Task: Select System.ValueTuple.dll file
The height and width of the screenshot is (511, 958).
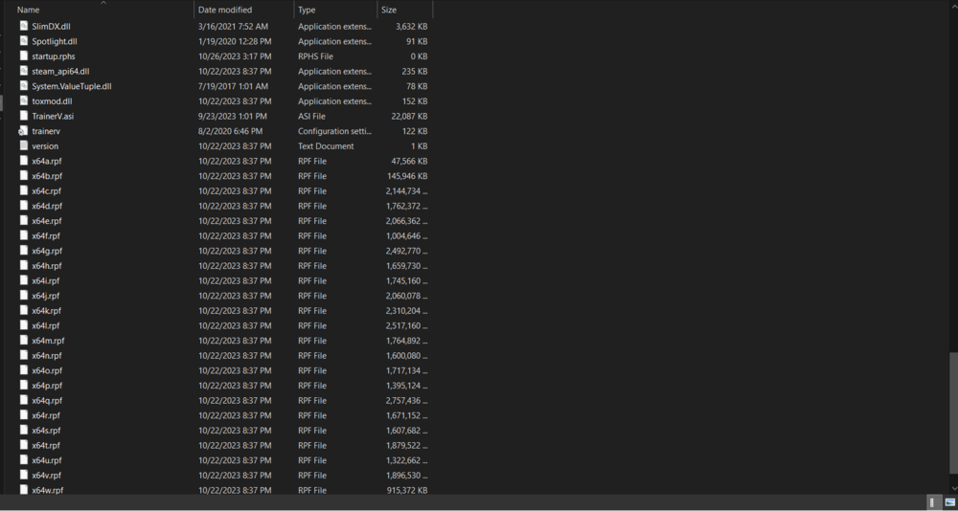Action: click(x=72, y=86)
